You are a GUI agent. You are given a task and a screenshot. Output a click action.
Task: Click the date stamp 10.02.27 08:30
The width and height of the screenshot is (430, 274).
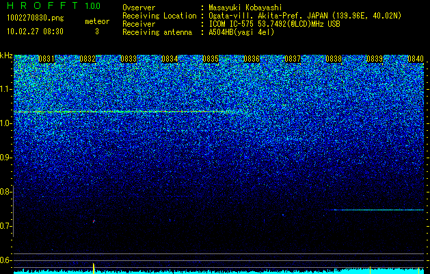pyautogui.click(x=35, y=32)
